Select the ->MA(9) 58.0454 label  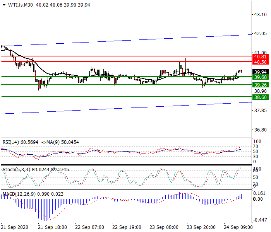click(x=60, y=142)
